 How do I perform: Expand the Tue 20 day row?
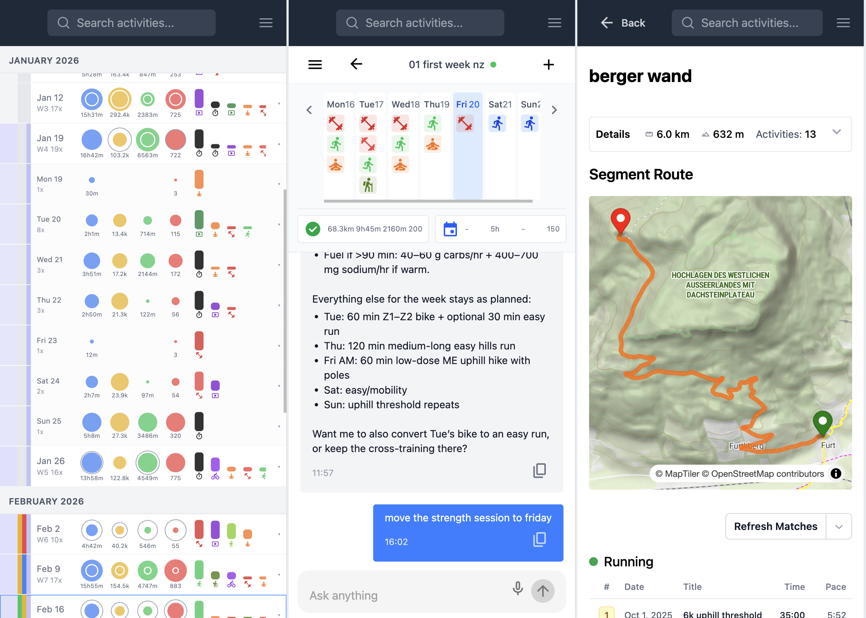(x=279, y=224)
